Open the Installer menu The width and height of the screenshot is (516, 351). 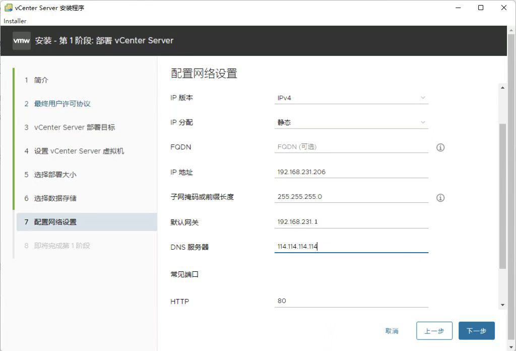tap(15, 21)
